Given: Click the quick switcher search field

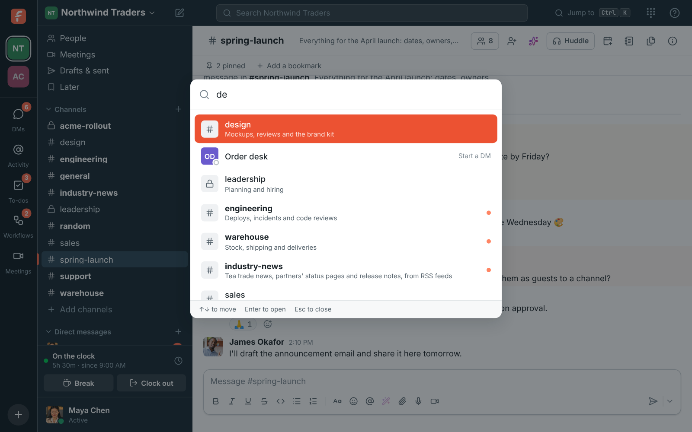Looking at the screenshot, I should tap(346, 95).
